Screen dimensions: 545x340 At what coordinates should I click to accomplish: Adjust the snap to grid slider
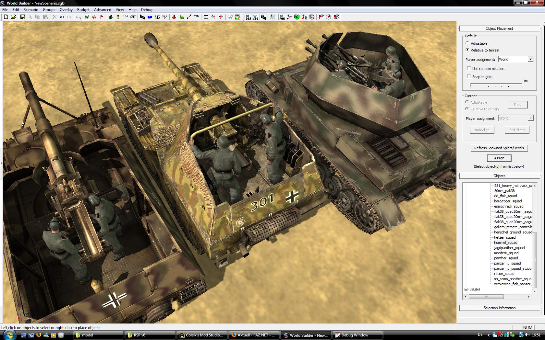point(496,85)
